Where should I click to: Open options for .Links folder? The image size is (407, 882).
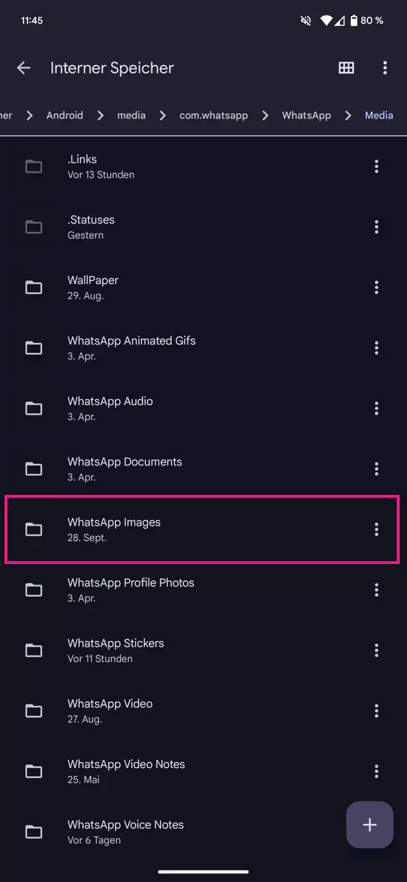tap(376, 166)
